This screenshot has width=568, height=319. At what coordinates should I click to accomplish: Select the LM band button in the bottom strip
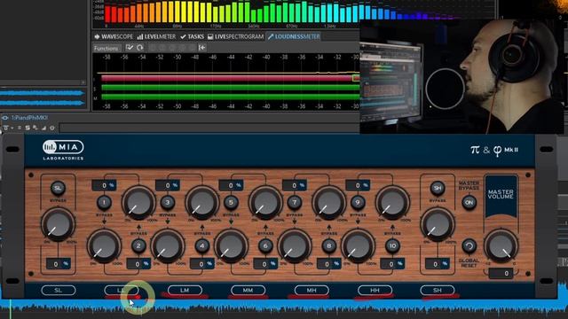click(185, 290)
